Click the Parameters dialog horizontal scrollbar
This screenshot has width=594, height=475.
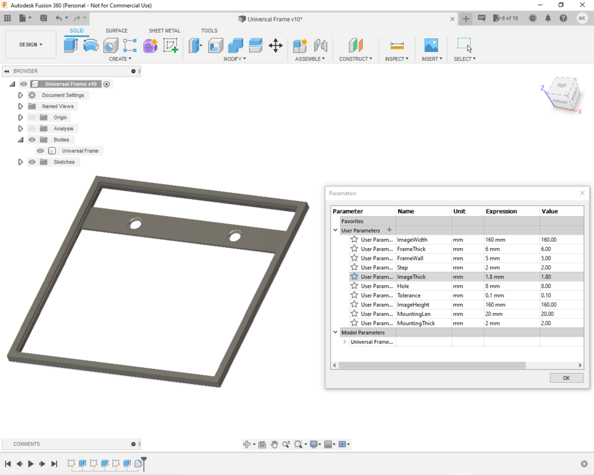click(432, 365)
